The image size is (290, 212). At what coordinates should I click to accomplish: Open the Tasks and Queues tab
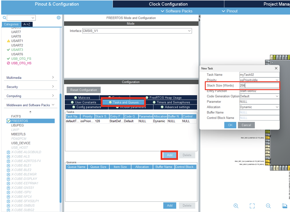[123, 102]
